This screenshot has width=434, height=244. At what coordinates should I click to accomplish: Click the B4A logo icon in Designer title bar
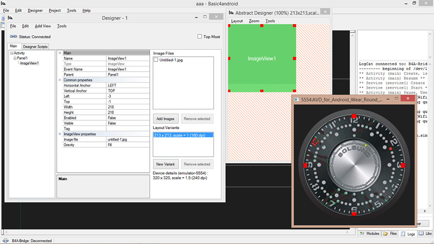click(x=9, y=18)
